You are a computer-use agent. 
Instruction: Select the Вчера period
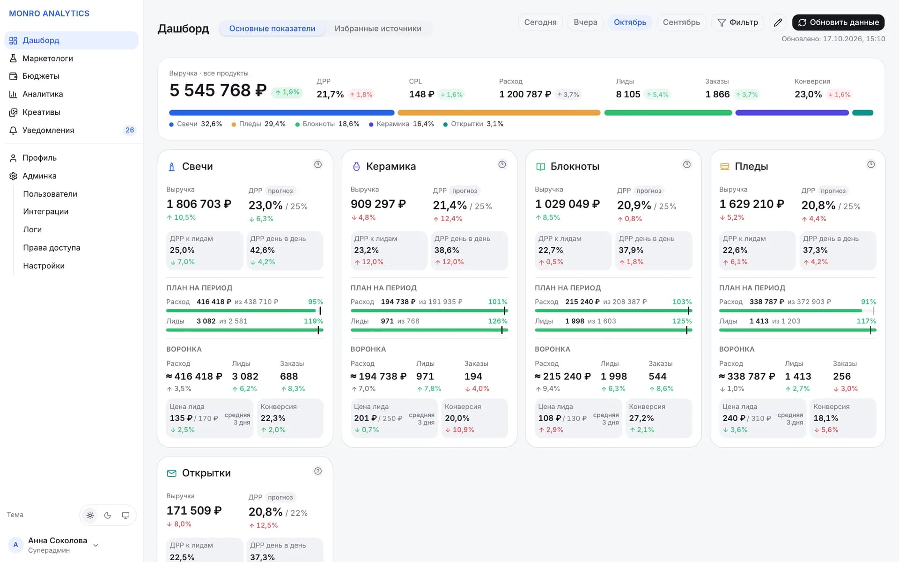(x=585, y=22)
